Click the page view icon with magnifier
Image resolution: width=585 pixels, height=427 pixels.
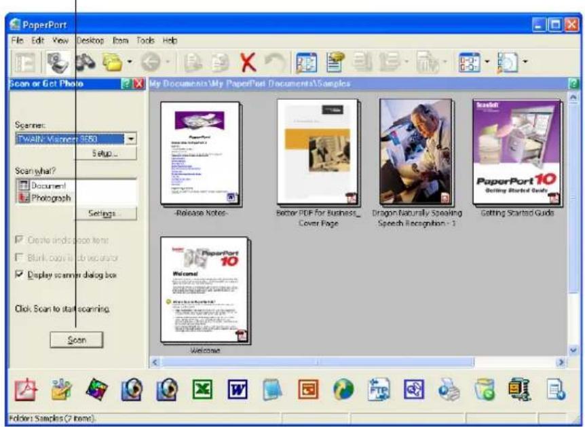coord(508,62)
